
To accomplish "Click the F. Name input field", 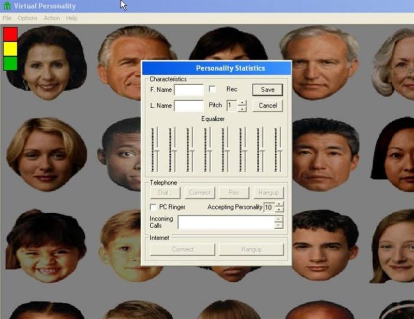I will coord(188,89).
